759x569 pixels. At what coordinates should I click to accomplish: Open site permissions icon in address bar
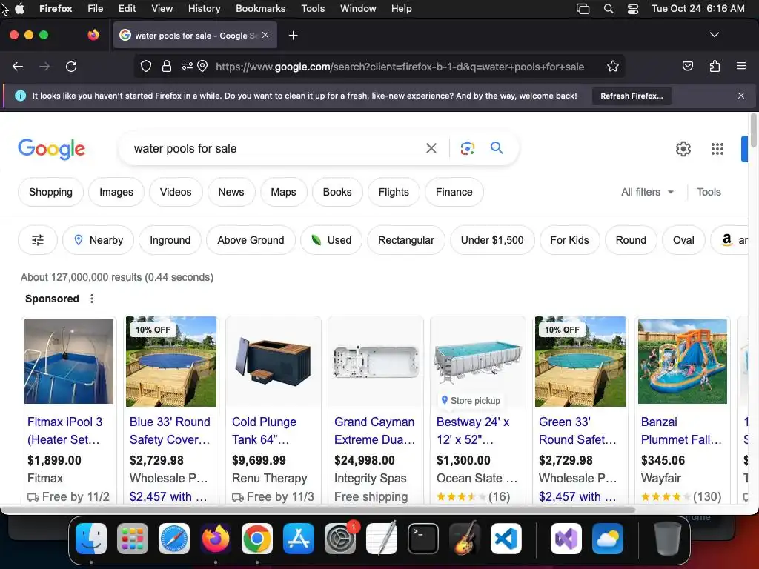[187, 66]
